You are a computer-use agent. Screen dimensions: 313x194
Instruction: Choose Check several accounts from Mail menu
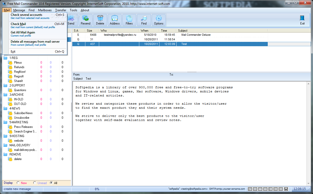[38, 16]
